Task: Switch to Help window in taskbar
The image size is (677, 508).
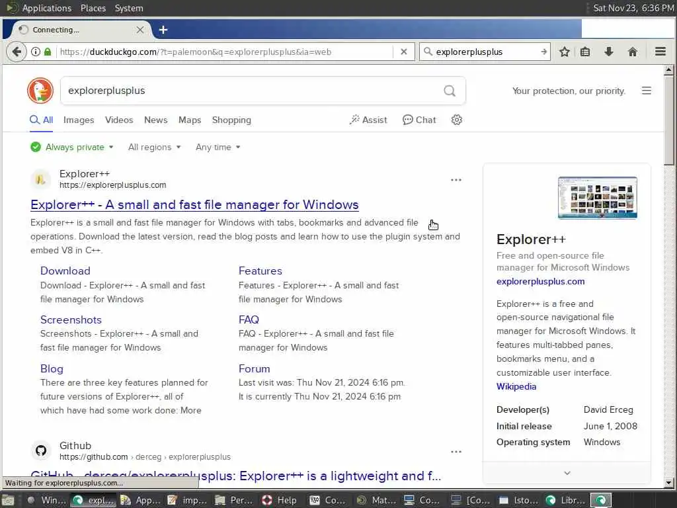Action: pos(280,500)
